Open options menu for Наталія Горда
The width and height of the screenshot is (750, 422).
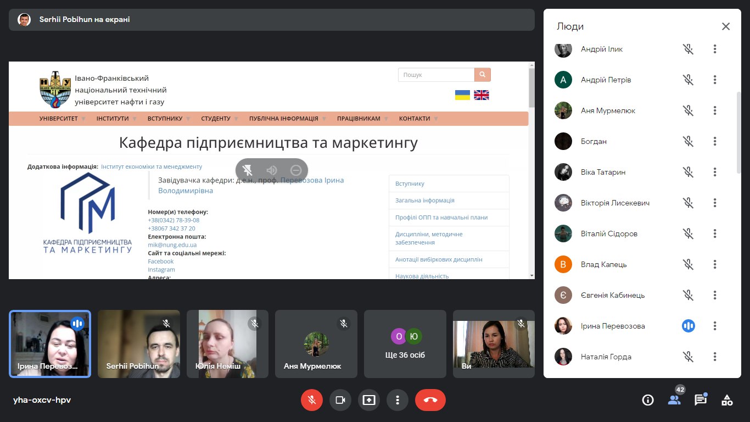pos(715,357)
